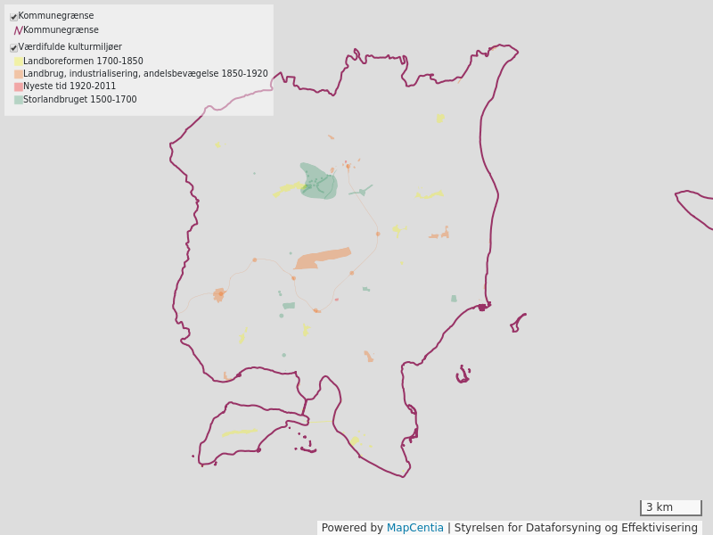Image resolution: width=713 pixels, height=535 pixels.
Task: Click the Landbrug, industrialisering, andelsbevægelse legend text
Action: coord(145,74)
